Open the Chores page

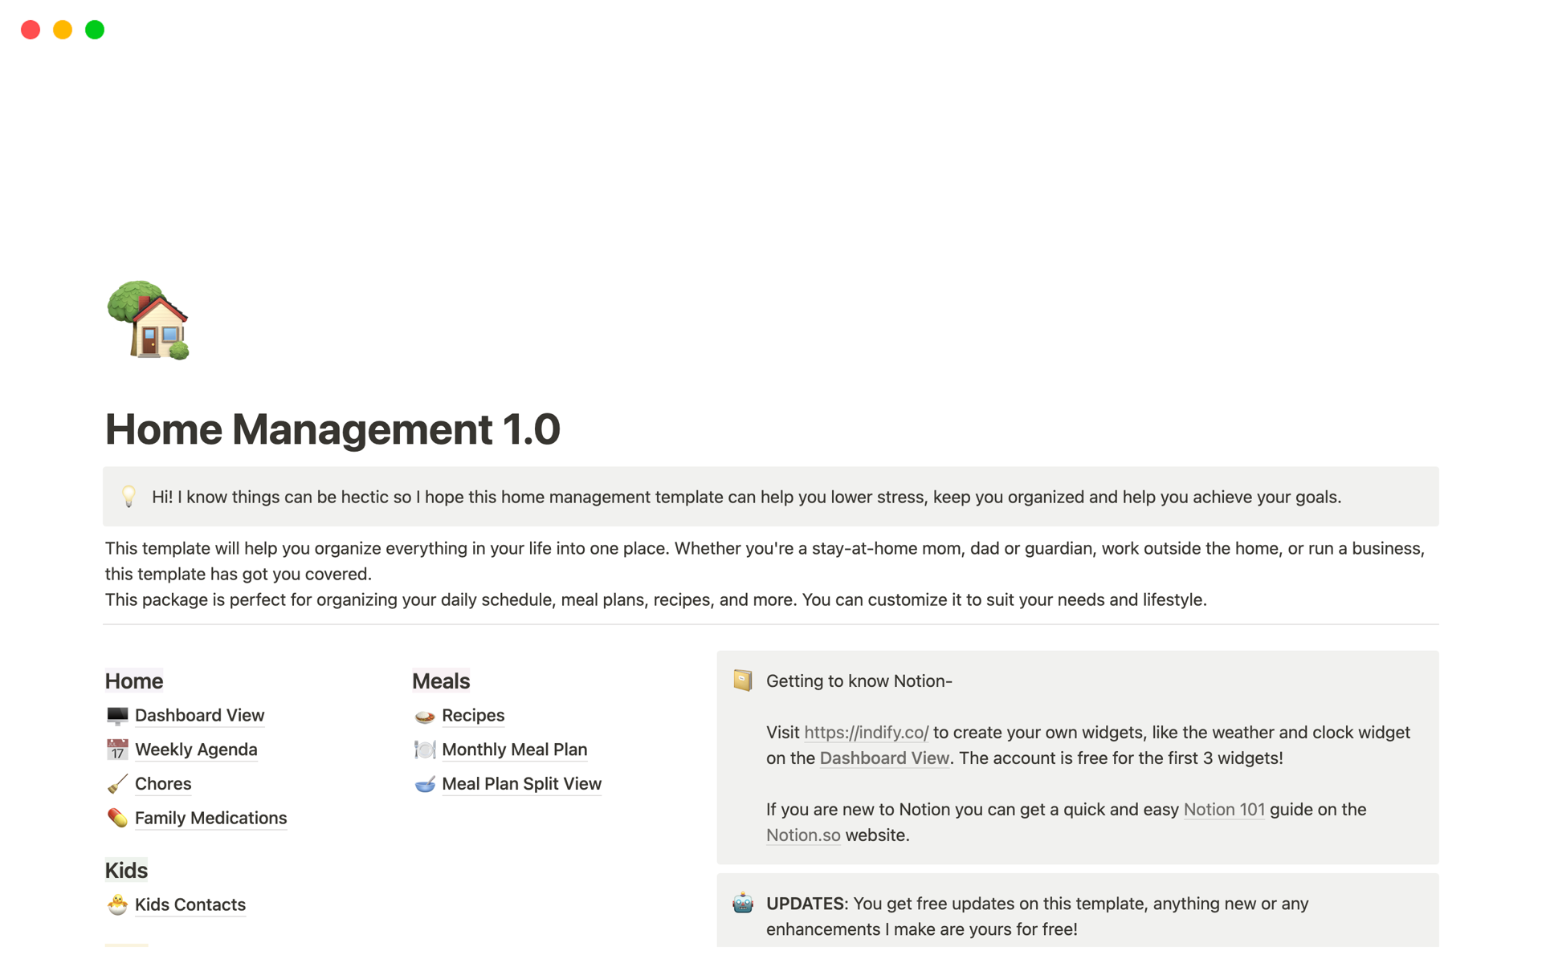click(x=163, y=784)
